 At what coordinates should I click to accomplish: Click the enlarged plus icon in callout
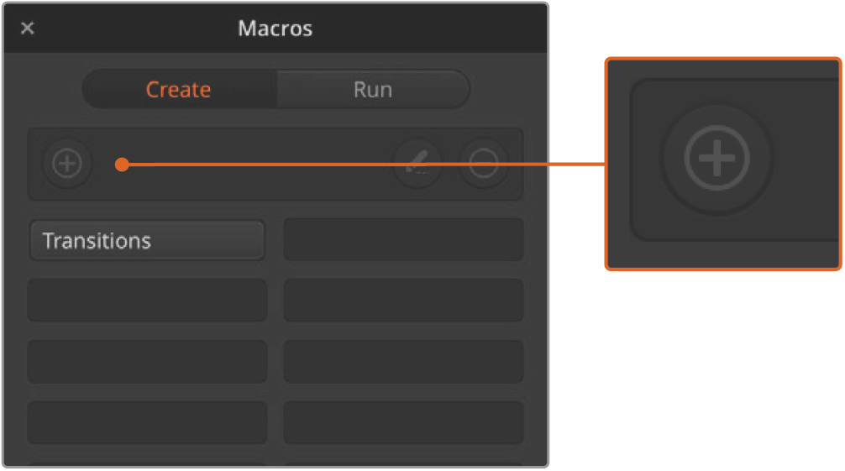point(716,158)
